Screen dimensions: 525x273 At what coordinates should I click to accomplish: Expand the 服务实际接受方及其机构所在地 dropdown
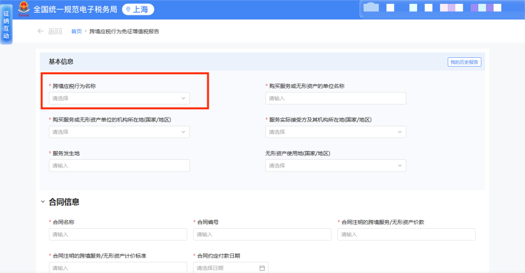coord(335,132)
